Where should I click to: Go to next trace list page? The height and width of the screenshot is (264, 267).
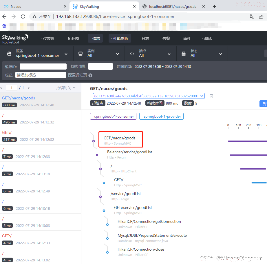[29, 88]
